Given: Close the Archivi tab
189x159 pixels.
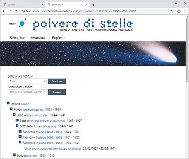Looking at the screenshot, I should coord(43,5).
